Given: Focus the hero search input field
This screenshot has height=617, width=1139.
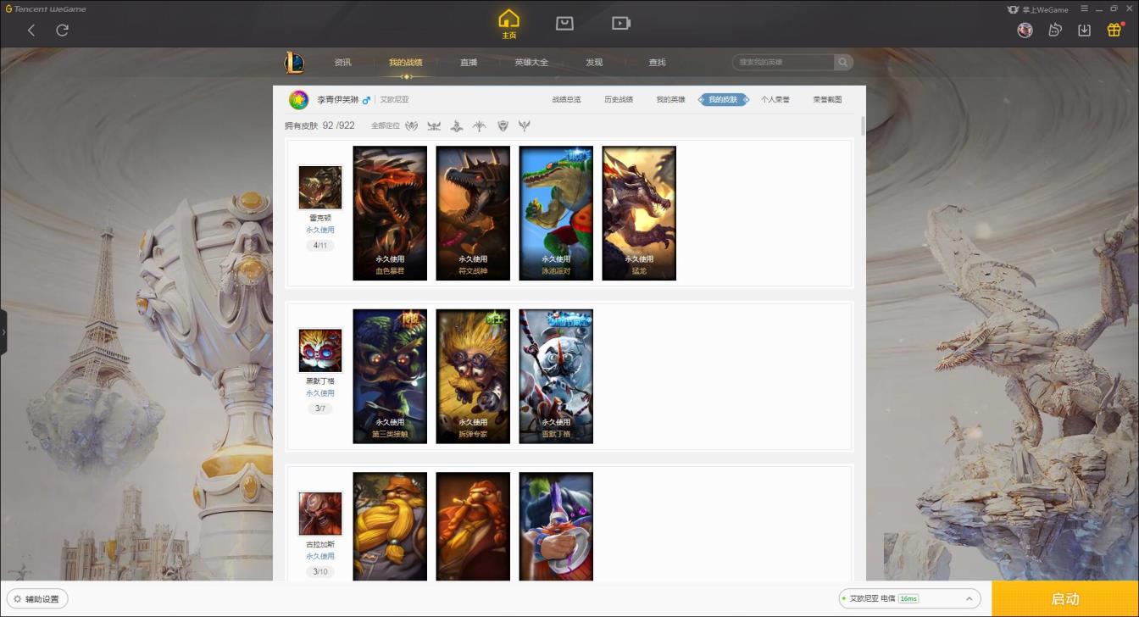Looking at the screenshot, I should 783,62.
